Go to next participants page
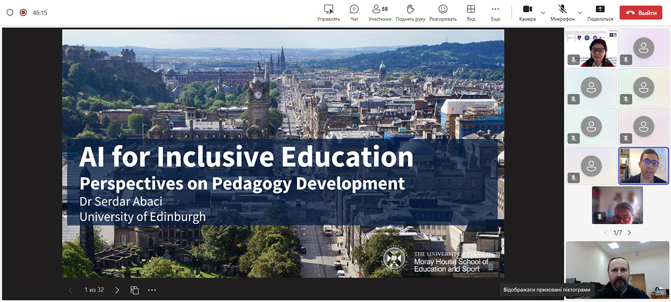The height and width of the screenshot is (302, 671). [629, 233]
